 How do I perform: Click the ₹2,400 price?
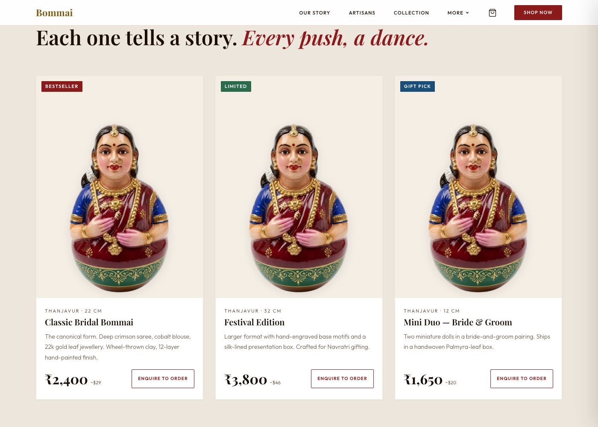point(66,380)
